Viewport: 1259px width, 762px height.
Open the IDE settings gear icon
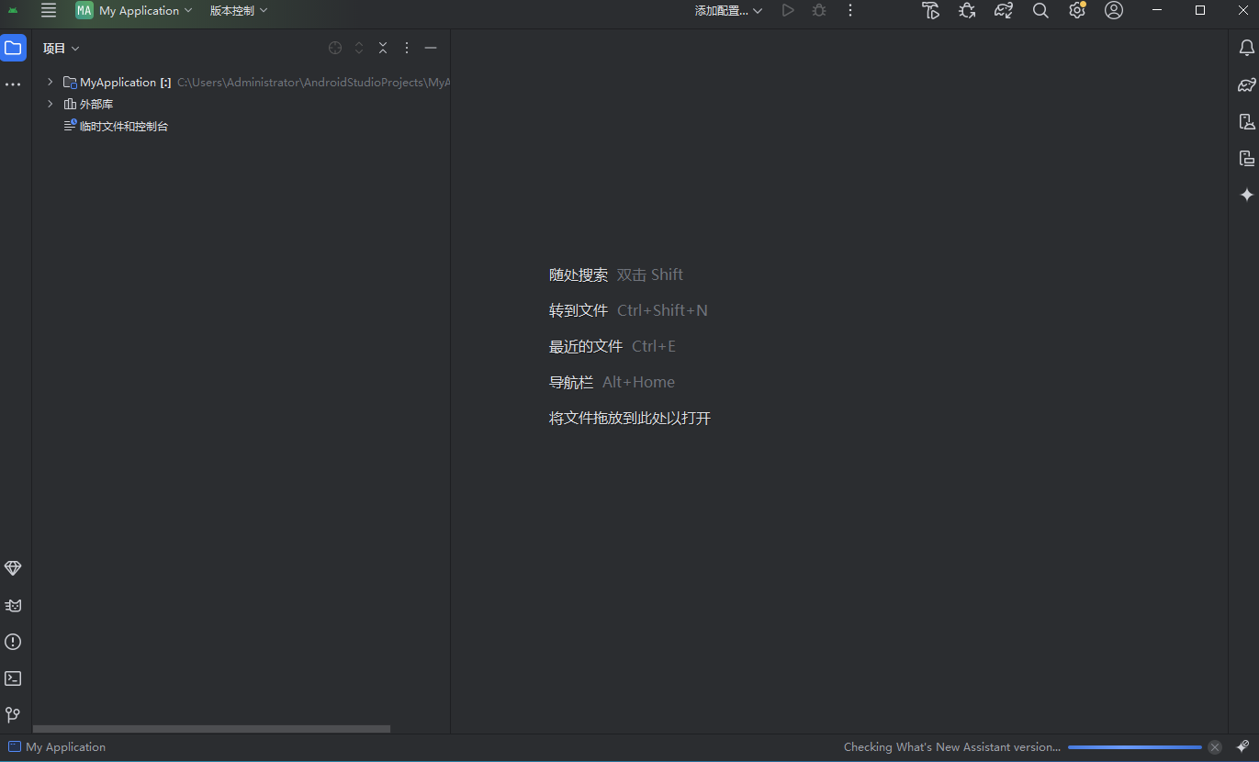[x=1077, y=11]
